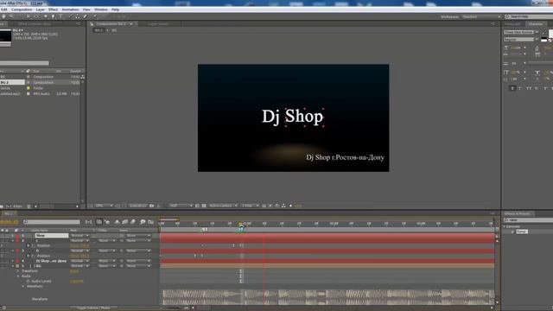Click the BG 2 breadcrumb in composition viewer
The height and width of the screenshot is (311, 553).
tap(99, 30)
